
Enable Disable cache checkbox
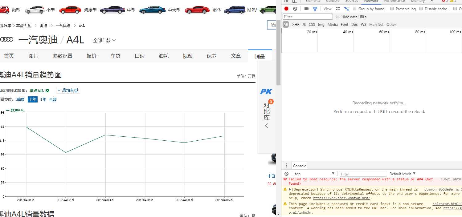point(421,9)
